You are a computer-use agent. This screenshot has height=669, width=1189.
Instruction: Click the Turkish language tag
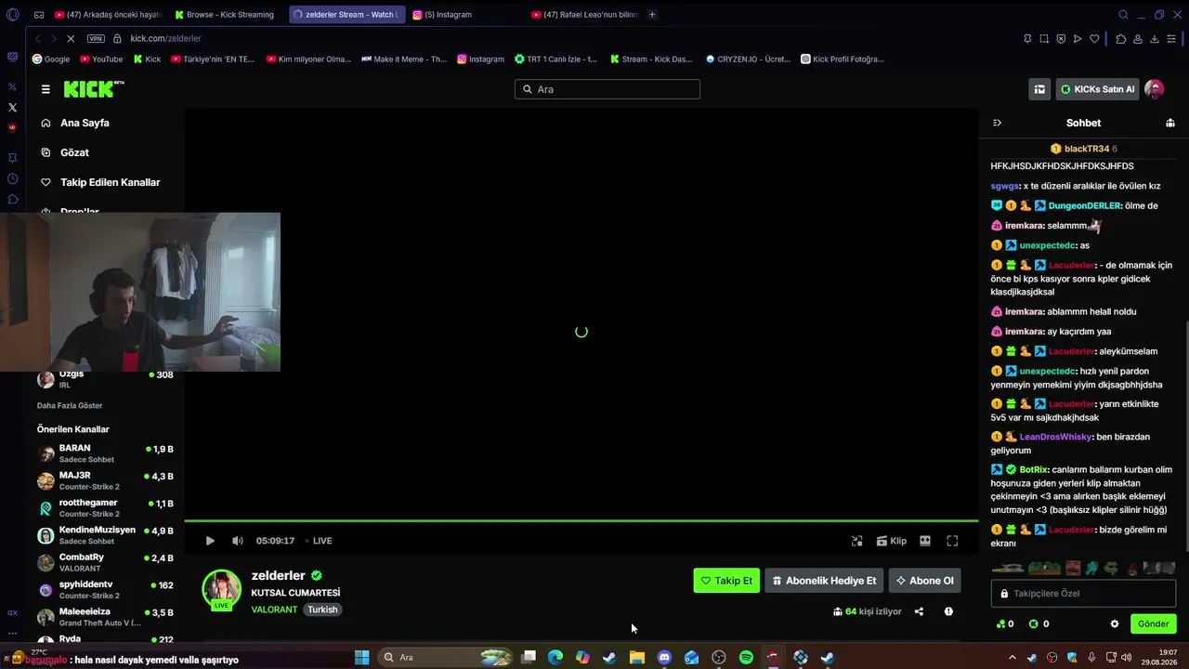click(x=322, y=610)
